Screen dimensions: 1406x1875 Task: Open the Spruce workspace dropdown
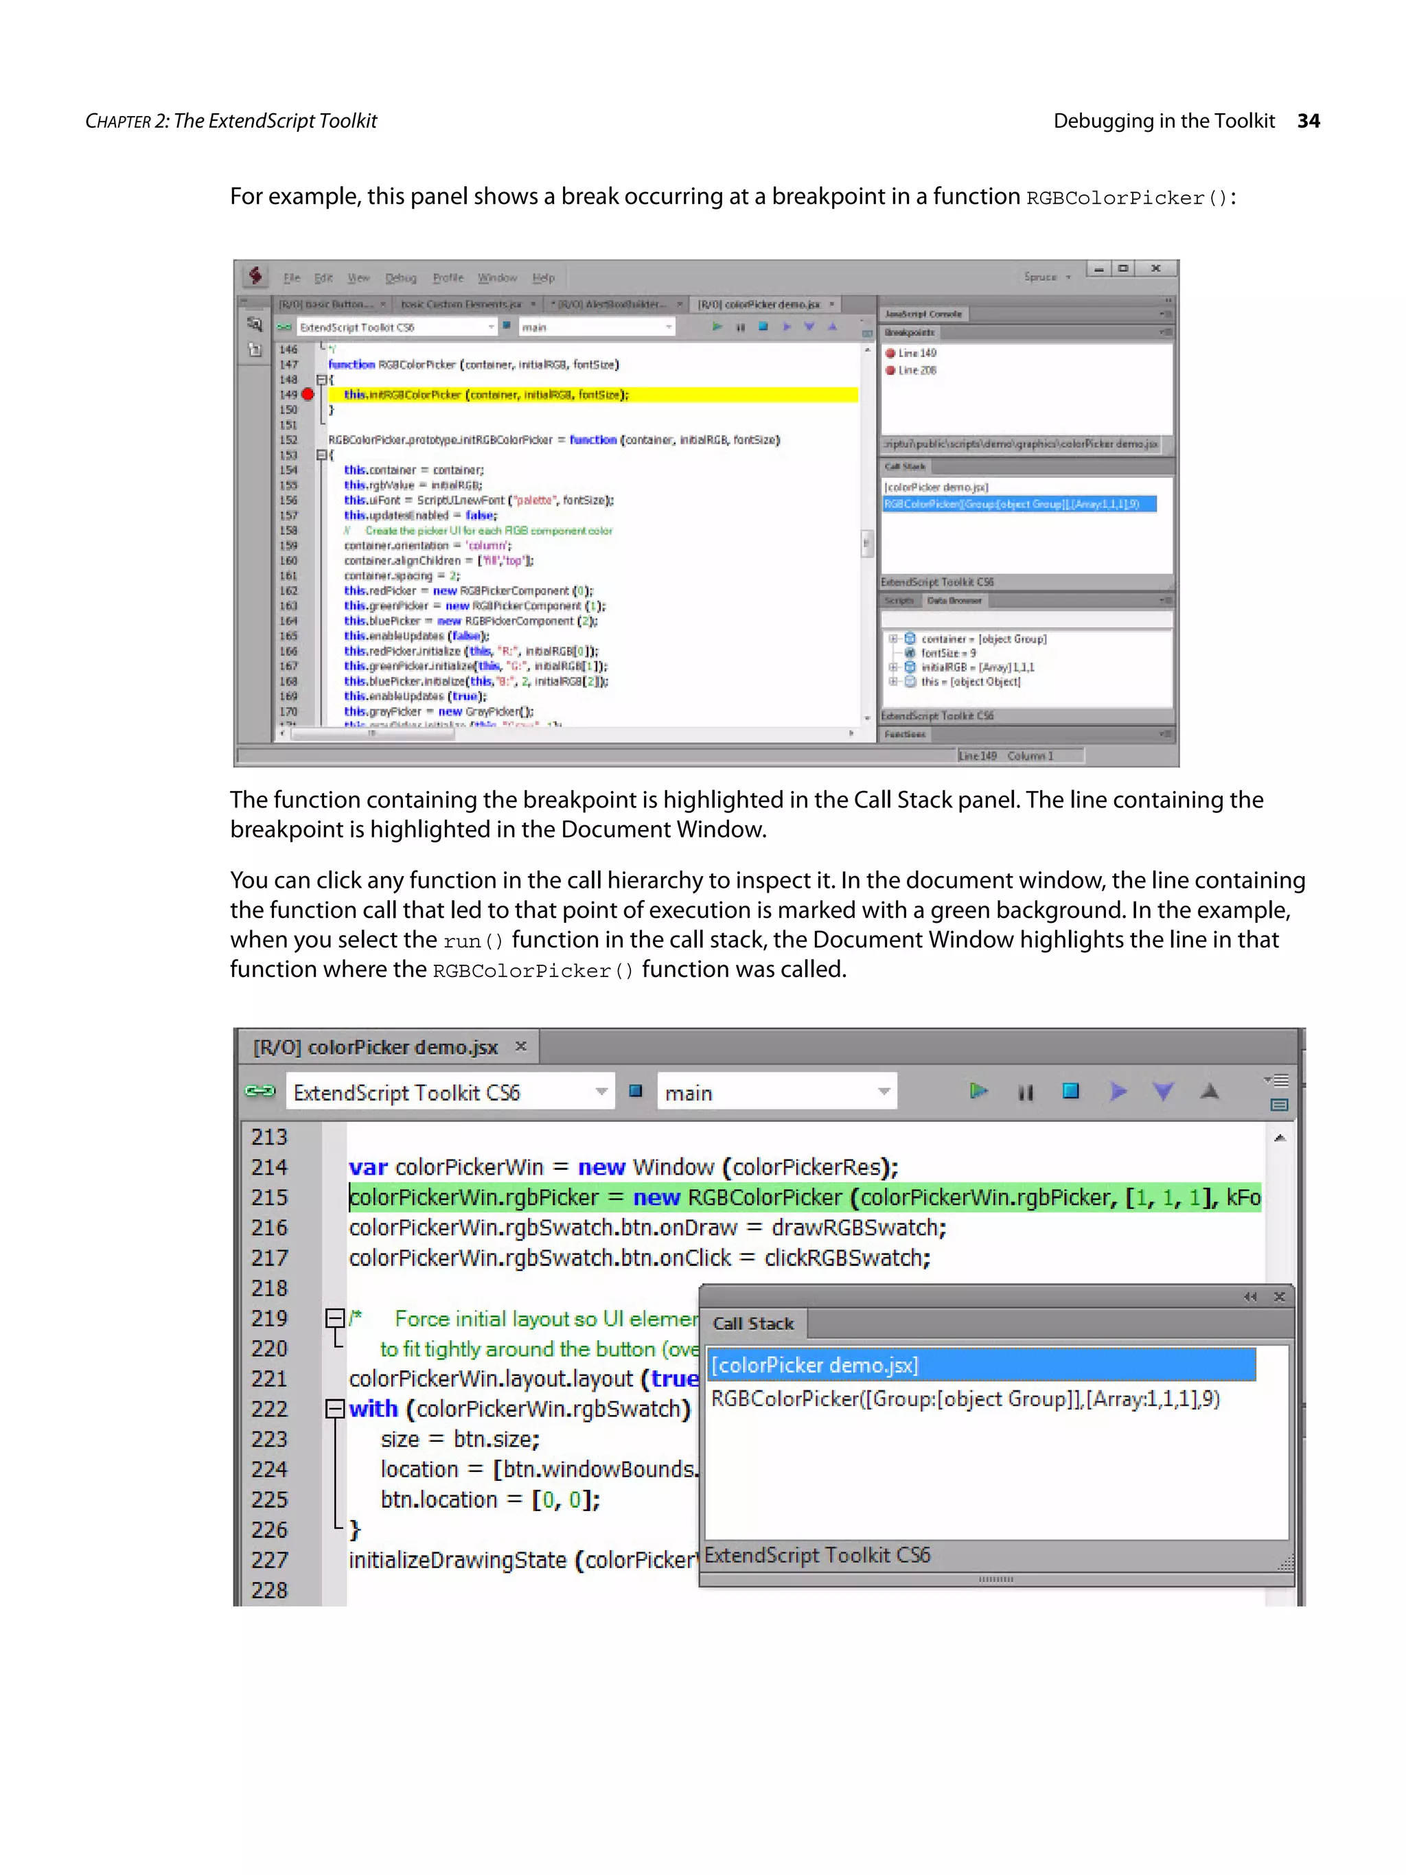click(x=1047, y=277)
